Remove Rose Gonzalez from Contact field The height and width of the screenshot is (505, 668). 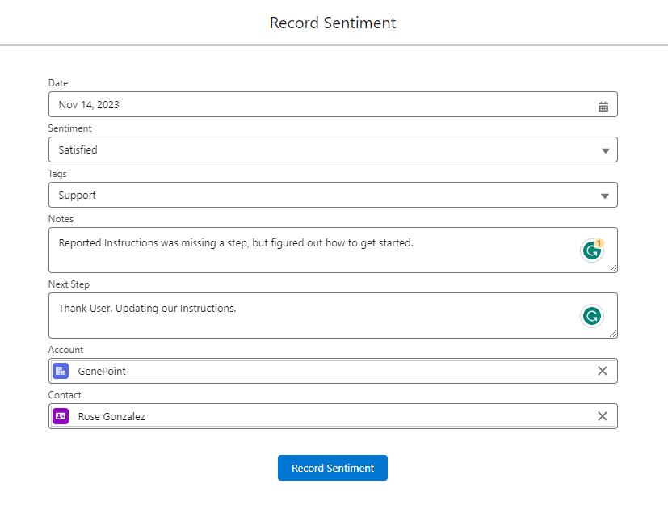[x=602, y=416]
